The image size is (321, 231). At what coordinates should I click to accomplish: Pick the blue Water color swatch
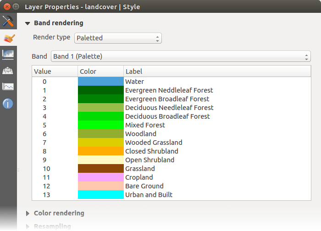100,82
